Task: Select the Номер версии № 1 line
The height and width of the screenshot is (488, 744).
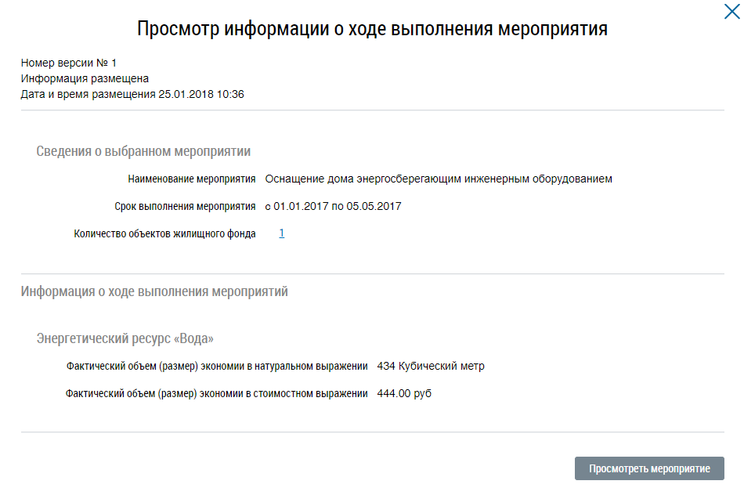Action: [69, 63]
